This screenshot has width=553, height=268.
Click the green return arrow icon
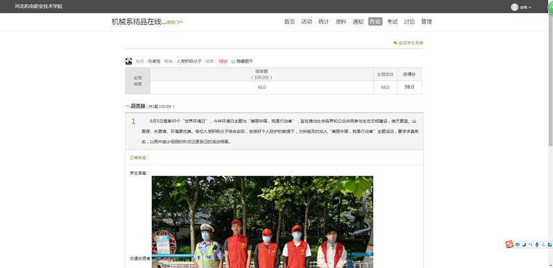395,43
